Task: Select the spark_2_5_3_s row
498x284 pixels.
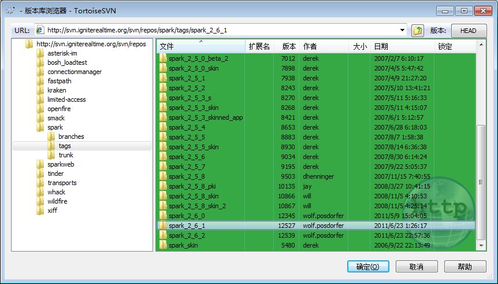Action: [317, 98]
